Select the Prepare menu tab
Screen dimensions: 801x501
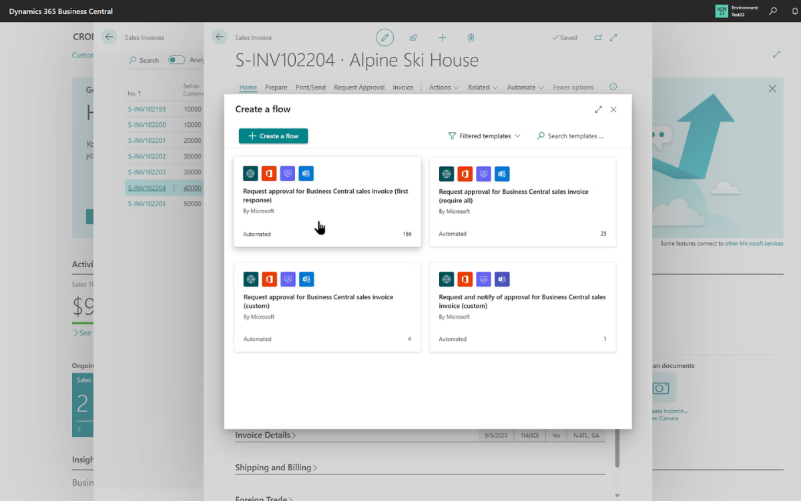click(276, 88)
